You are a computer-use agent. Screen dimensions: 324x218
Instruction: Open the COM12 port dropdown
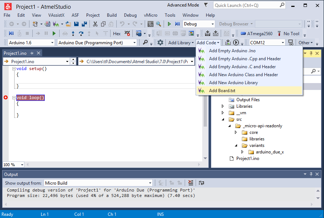coord(283,42)
